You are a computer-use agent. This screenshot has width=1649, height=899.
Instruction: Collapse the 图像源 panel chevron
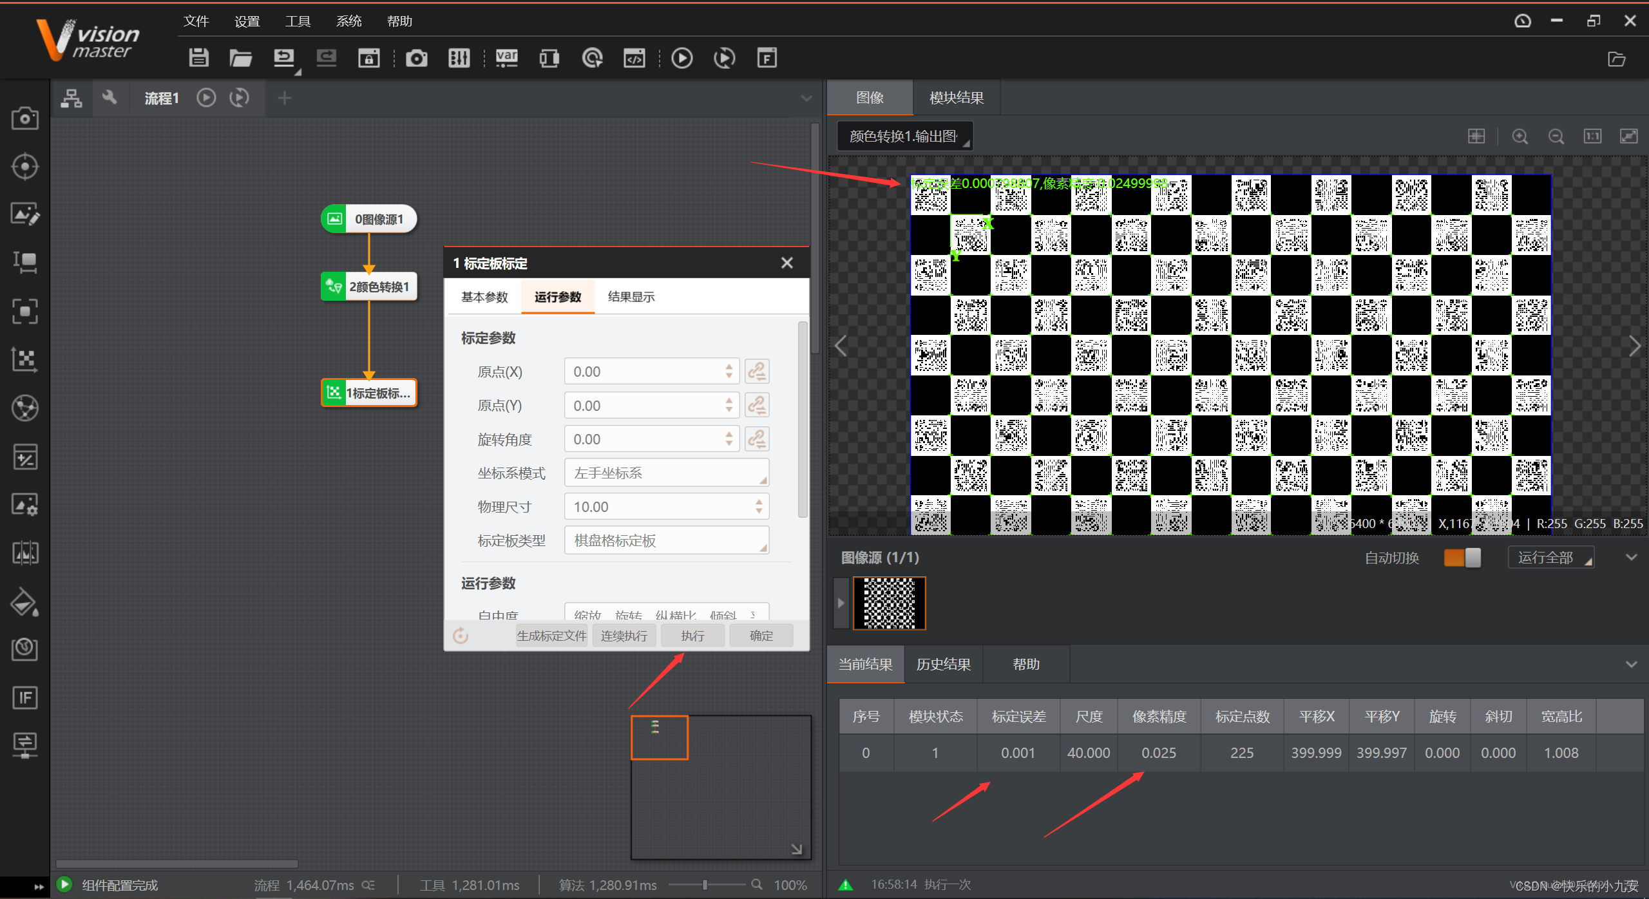coord(1631,558)
